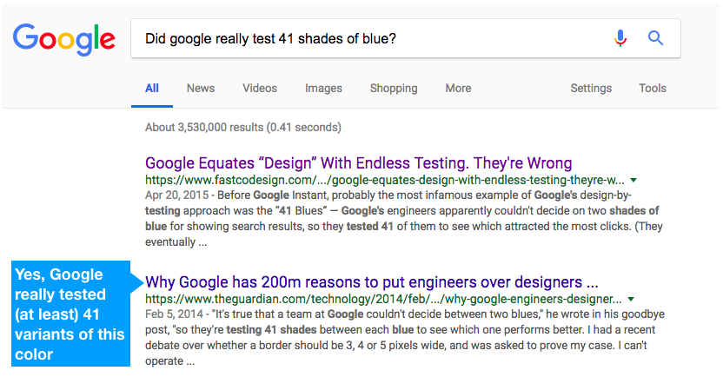
Task: Click the Google logo
Action: (64, 39)
